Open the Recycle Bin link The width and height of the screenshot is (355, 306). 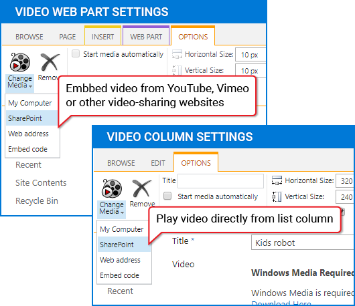(37, 200)
